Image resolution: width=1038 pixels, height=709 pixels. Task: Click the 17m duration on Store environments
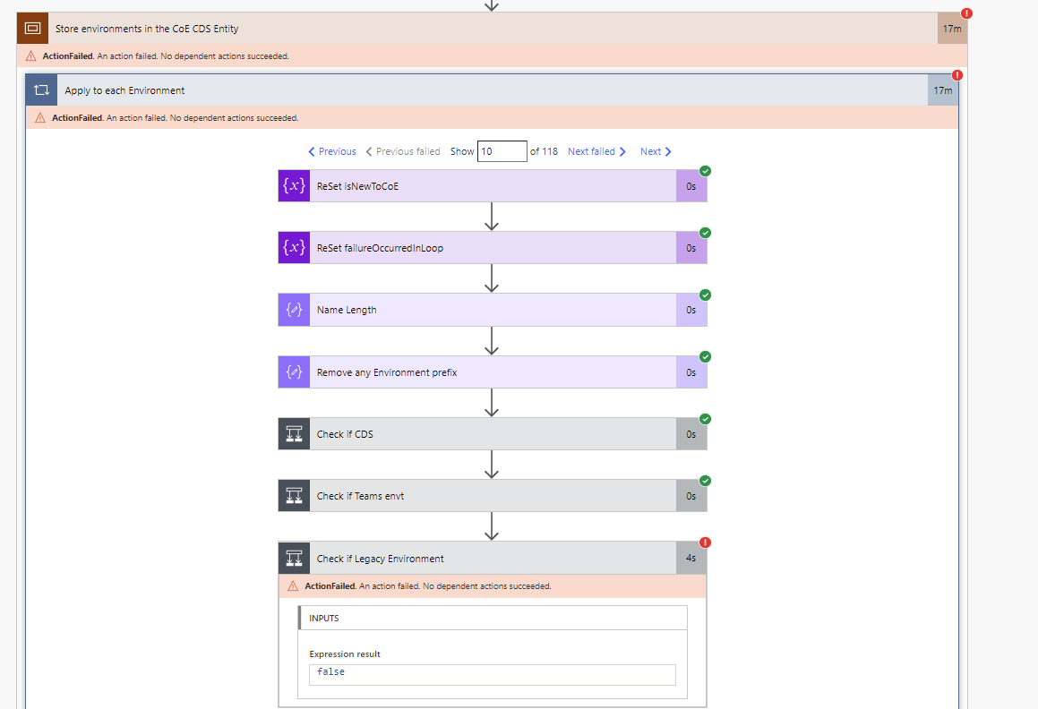(x=952, y=29)
